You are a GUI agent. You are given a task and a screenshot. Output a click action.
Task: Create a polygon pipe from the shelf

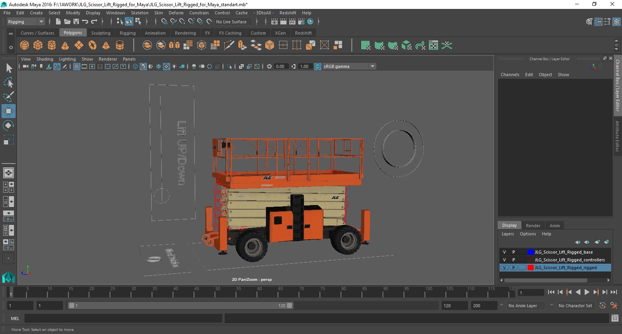pyautogui.click(x=120, y=45)
